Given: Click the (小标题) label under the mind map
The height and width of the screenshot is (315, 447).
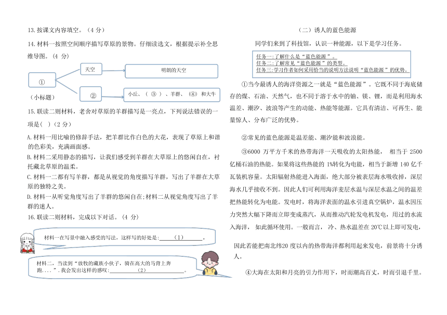Looking at the screenshot, I should (42, 98).
